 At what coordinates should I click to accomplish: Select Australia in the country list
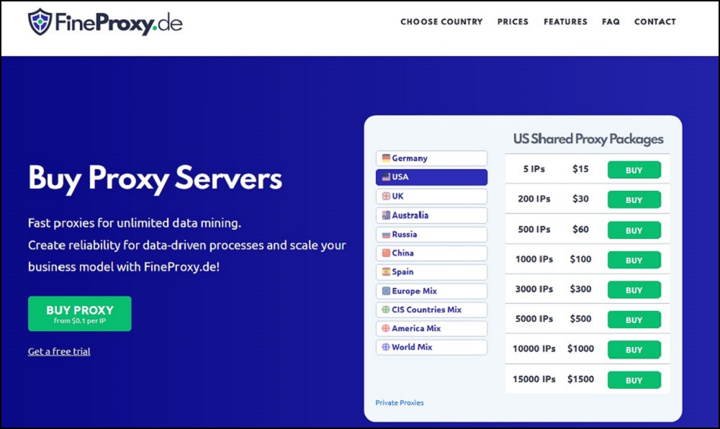[x=431, y=215]
